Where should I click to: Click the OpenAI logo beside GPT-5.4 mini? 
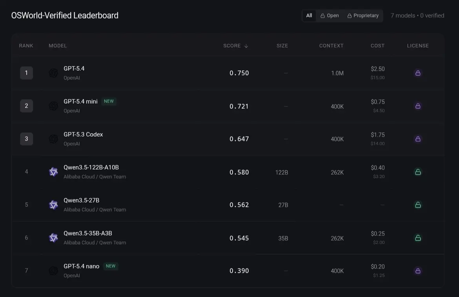tap(53, 106)
